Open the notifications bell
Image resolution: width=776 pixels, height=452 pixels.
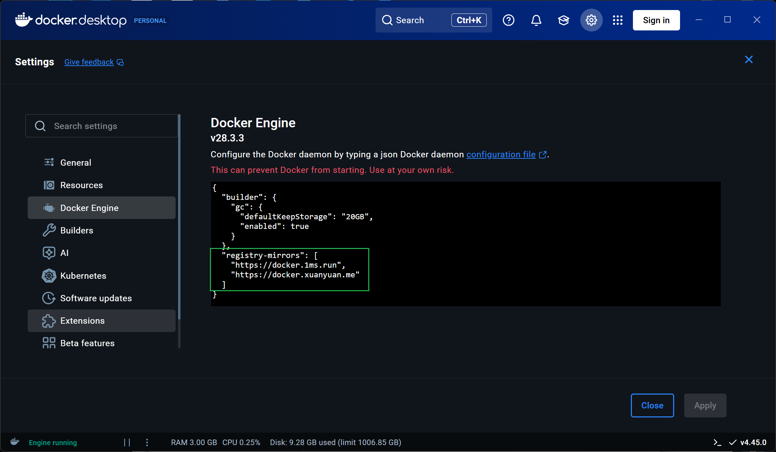pos(536,20)
